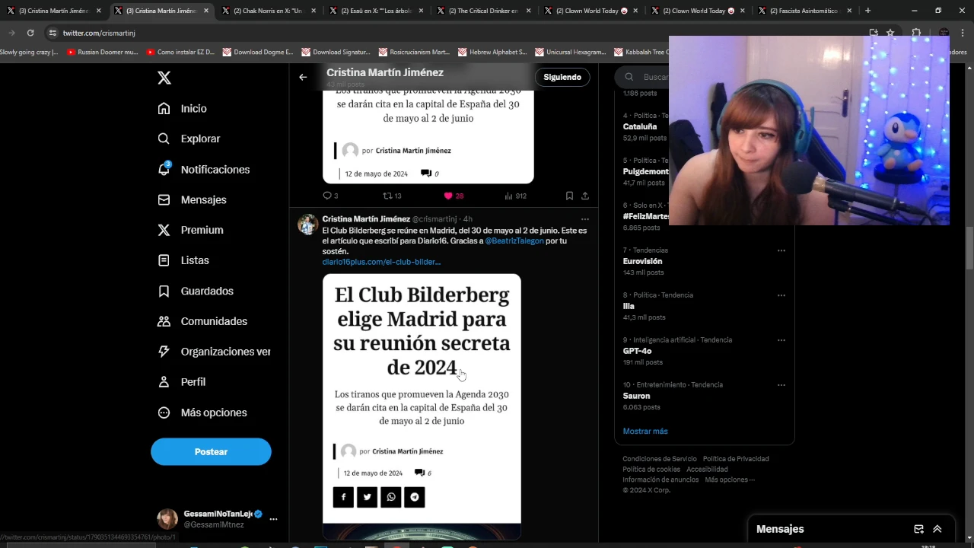View analytics showing 912 views
The height and width of the screenshot is (548, 974).
click(515, 196)
